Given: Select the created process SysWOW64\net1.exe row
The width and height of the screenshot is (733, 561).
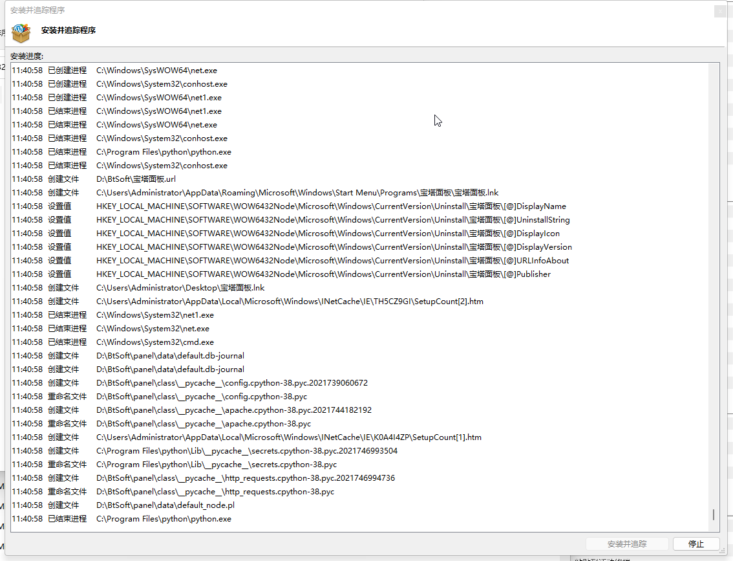Looking at the screenshot, I should pyautogui.click(x=359, y=98).
